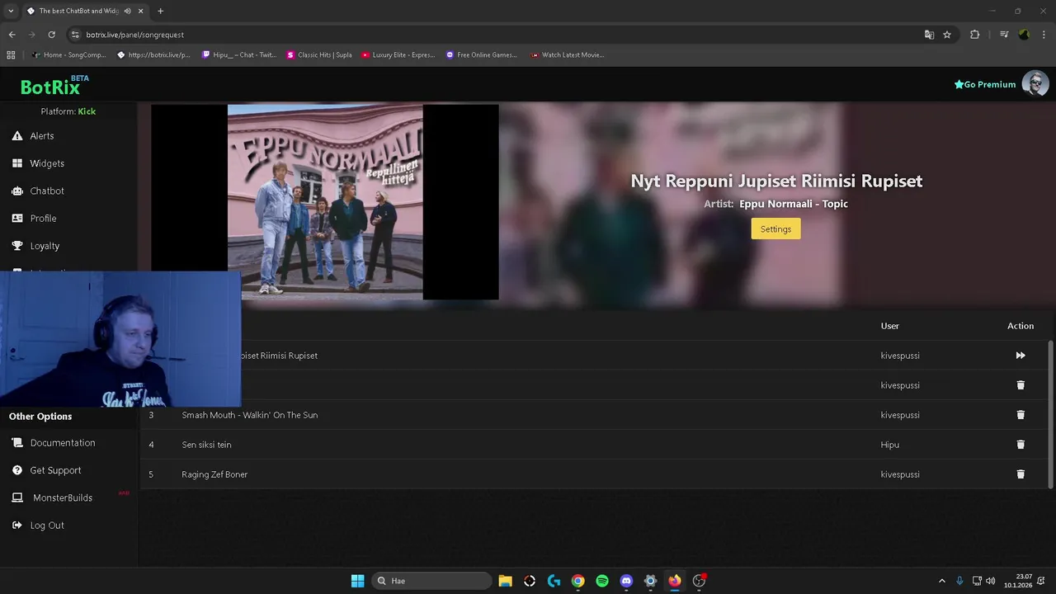Click the taskbar search box 'Hae'
The height and width of the screenshot is (594, 1056).
pyautogui.click(x=431, y=581)
